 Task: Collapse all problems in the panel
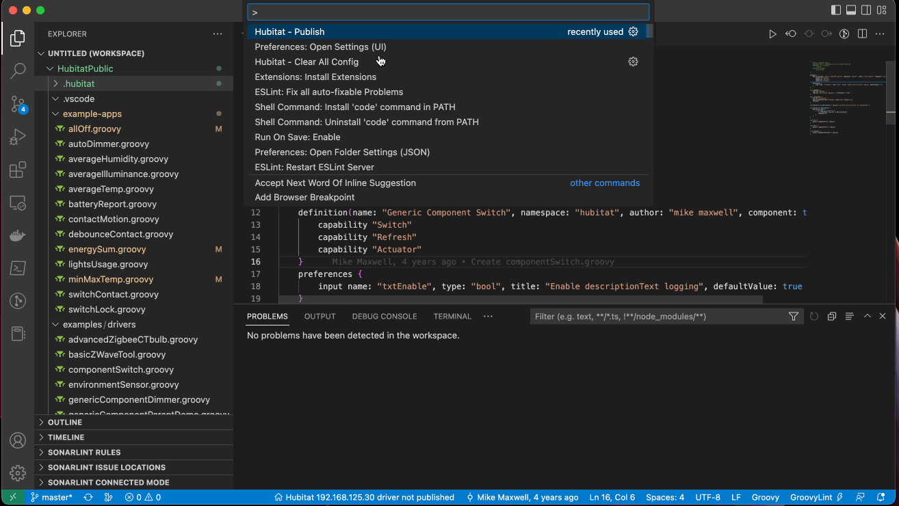coord(832,316)
